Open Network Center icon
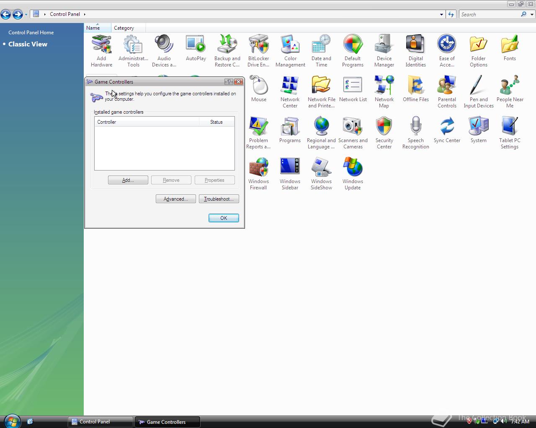Screen dimensions: 536x428 tap(290, 92)
